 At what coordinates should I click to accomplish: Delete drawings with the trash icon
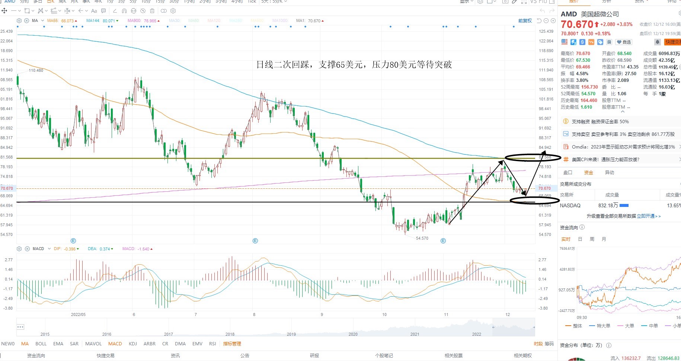point(153,11)
